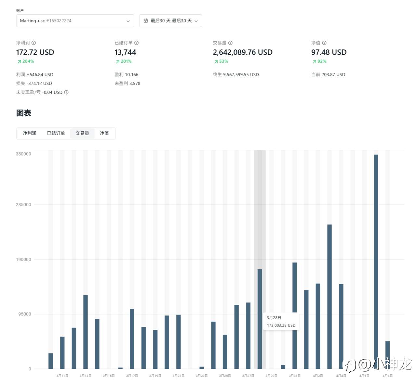Viewport: 416px width, 386px height.
Task: Click the 利润 +546.84 USD line
Action: click(35, 75)
